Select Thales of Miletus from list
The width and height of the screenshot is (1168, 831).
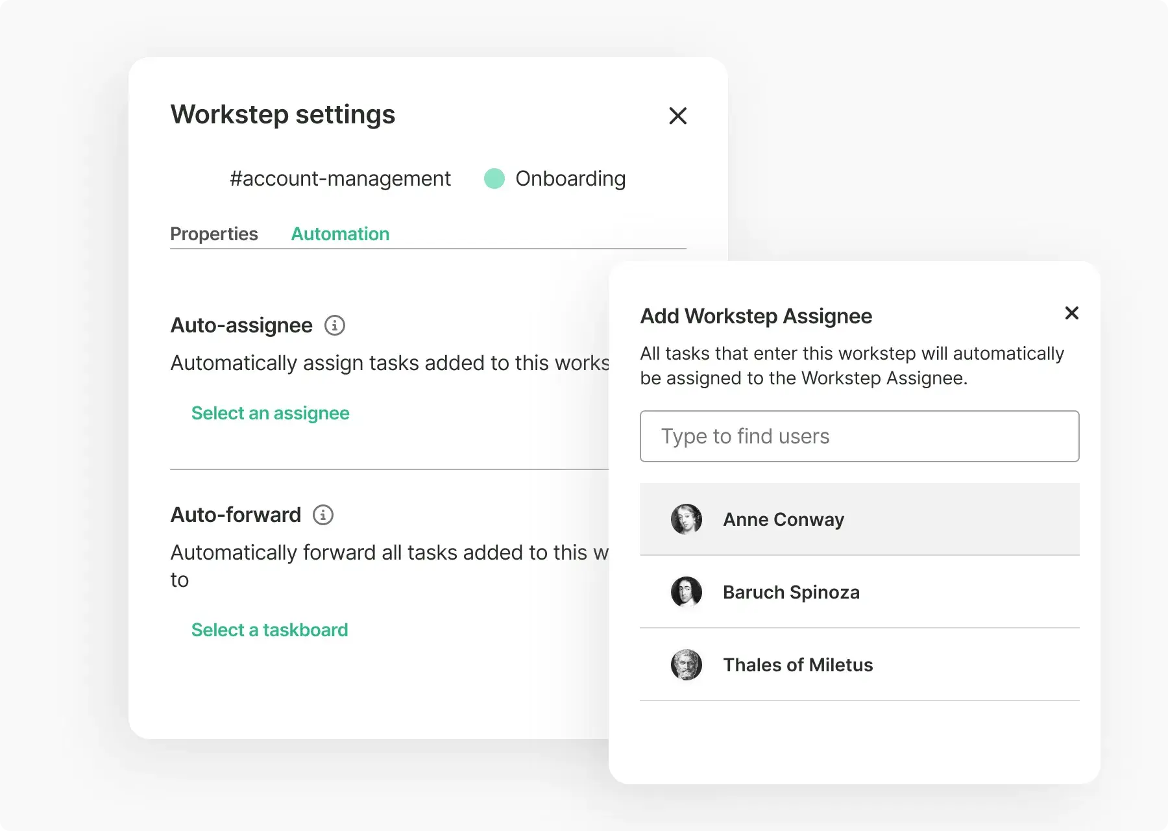[x=797, y=665]
